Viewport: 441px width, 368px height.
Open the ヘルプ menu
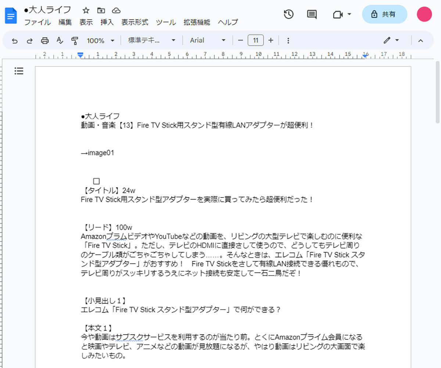point(228,22)
